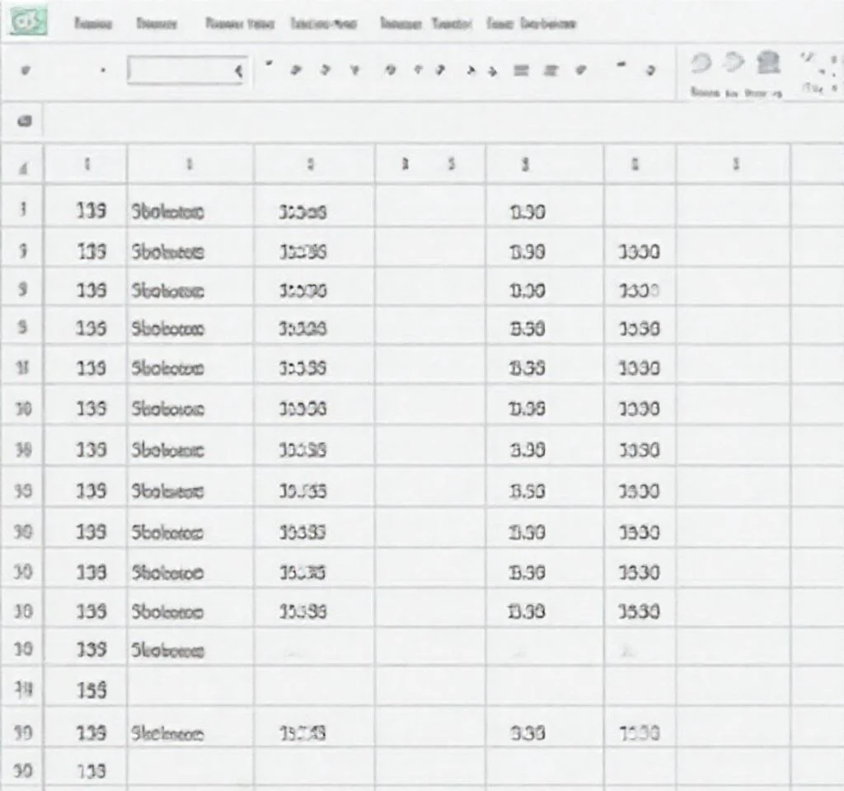This screenshot has height=791, width=844.
Task: Open the toolbar combo box dropdown arrow
Action: (239, 71)
